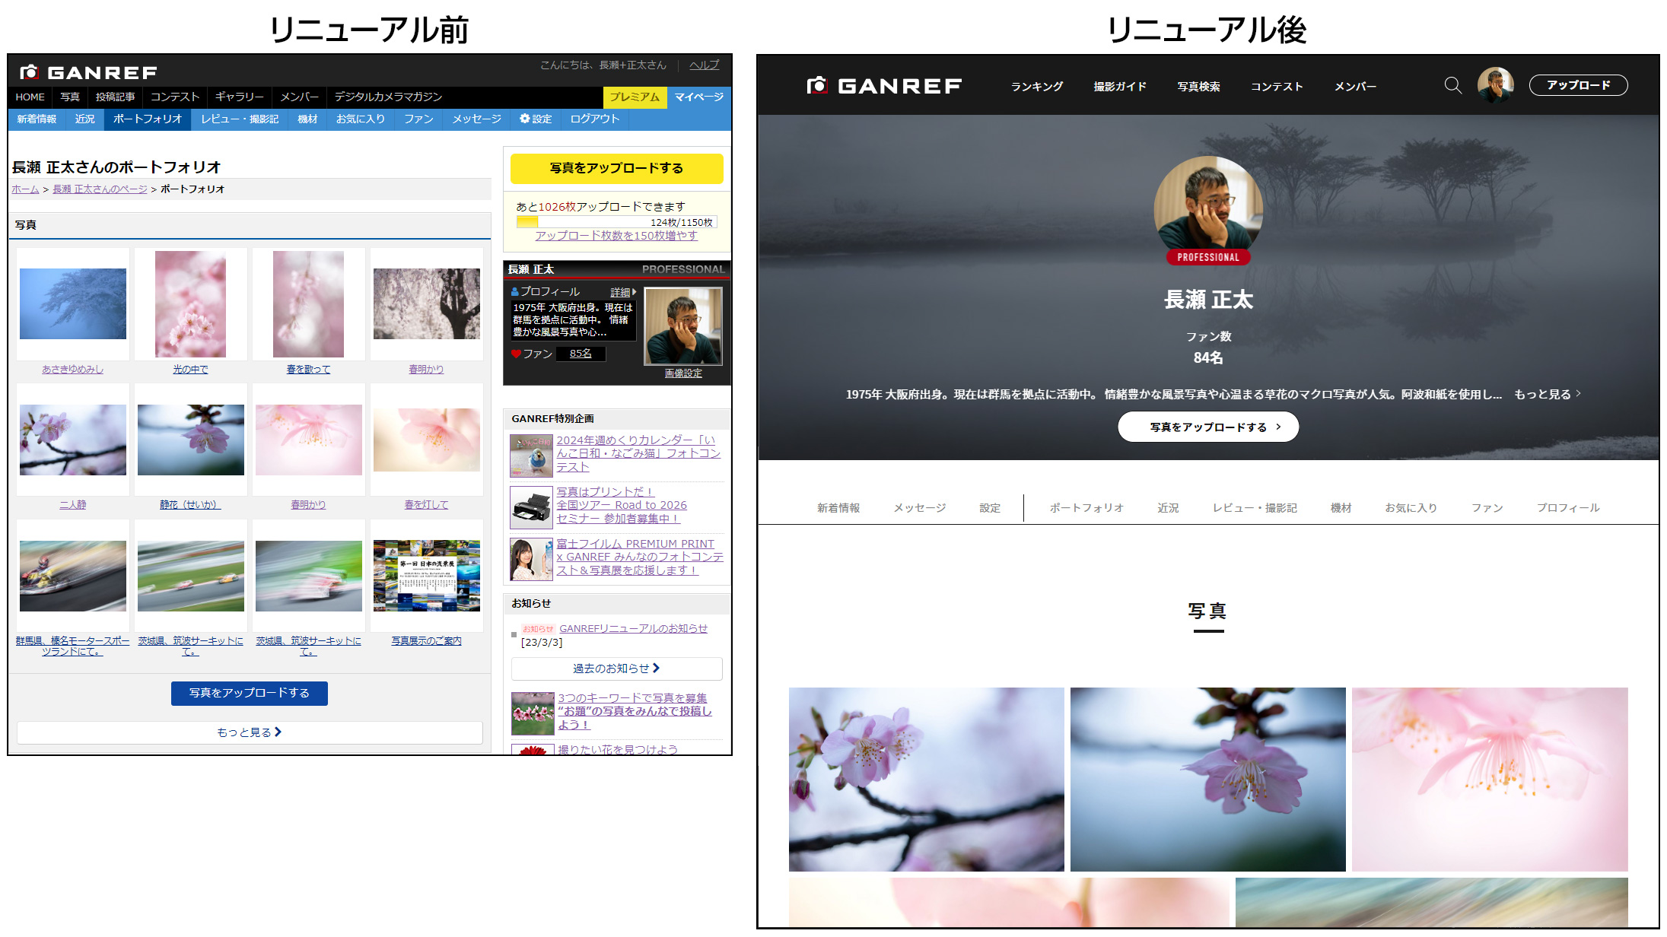Viewport: 1667px width, 937px height.
Task: Click the white 写真をアップロードする pill button
Action: coord(1207,427)
